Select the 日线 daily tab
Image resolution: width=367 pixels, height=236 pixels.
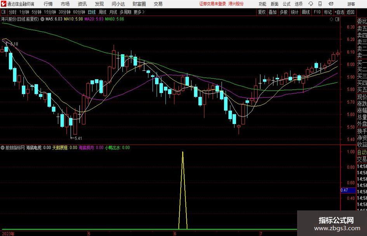(x=92, y=12)
